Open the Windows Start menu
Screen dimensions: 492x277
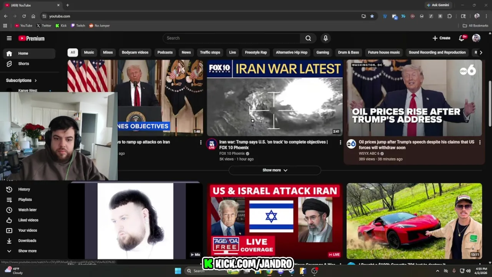tap(178, 271)
